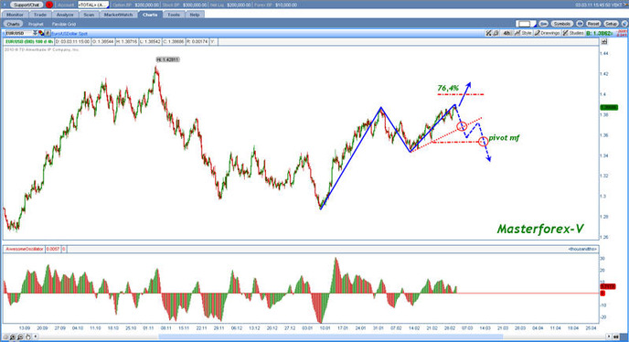Open the Flexible Grid sub-tab

pos(64,24)
